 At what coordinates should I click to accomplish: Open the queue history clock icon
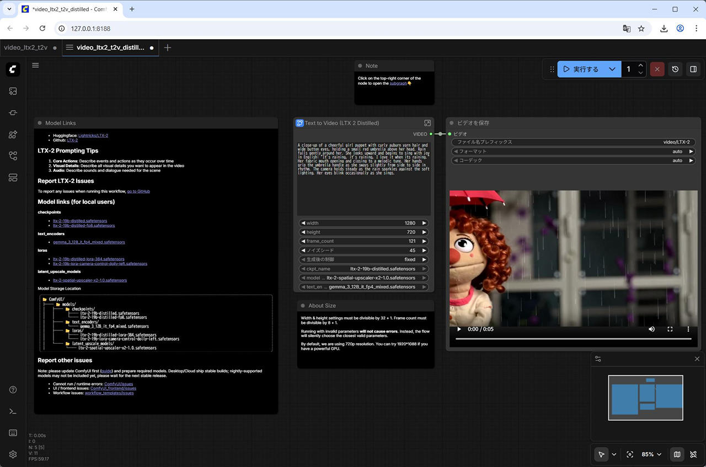[x=675, y=69]
